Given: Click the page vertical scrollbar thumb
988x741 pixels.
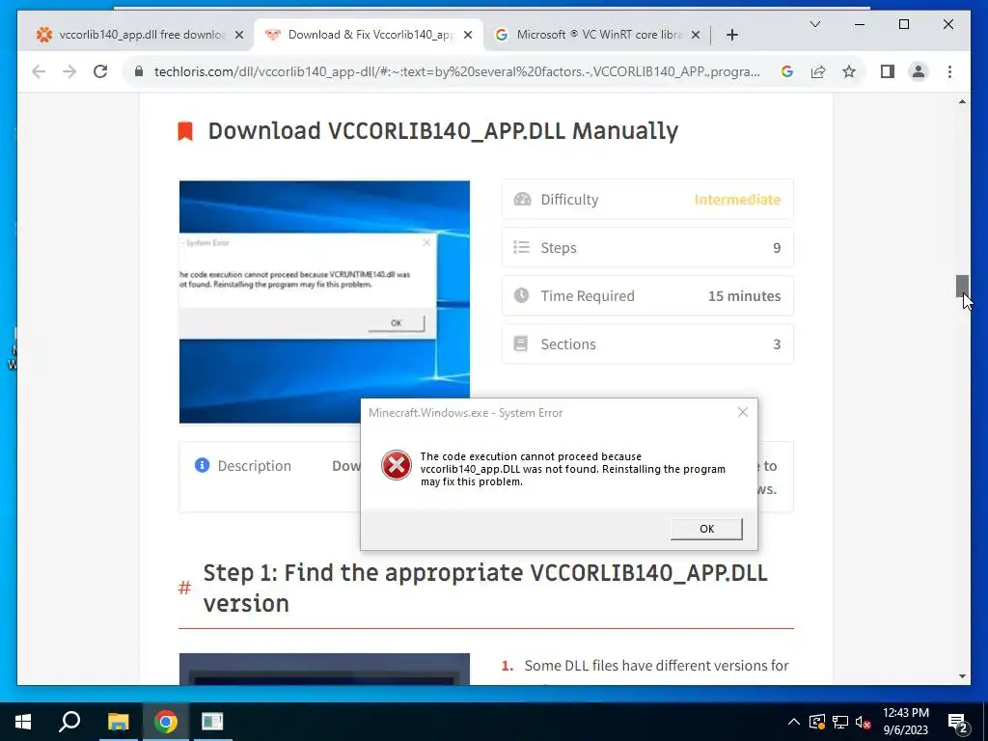Looking at the screenshot, I should pos(962,286).
